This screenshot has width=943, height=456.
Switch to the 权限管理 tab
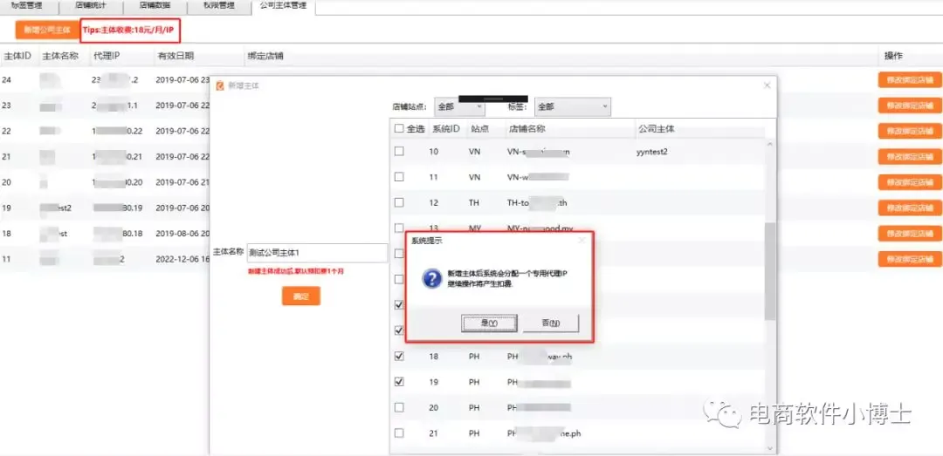point(218,7)
